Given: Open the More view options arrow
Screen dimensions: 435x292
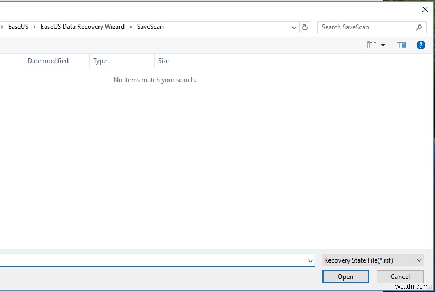Looking at the screenshot, I should (x=383, y=45).
